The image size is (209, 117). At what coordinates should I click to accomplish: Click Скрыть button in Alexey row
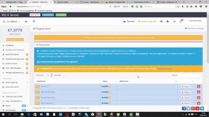pos(186,97)
